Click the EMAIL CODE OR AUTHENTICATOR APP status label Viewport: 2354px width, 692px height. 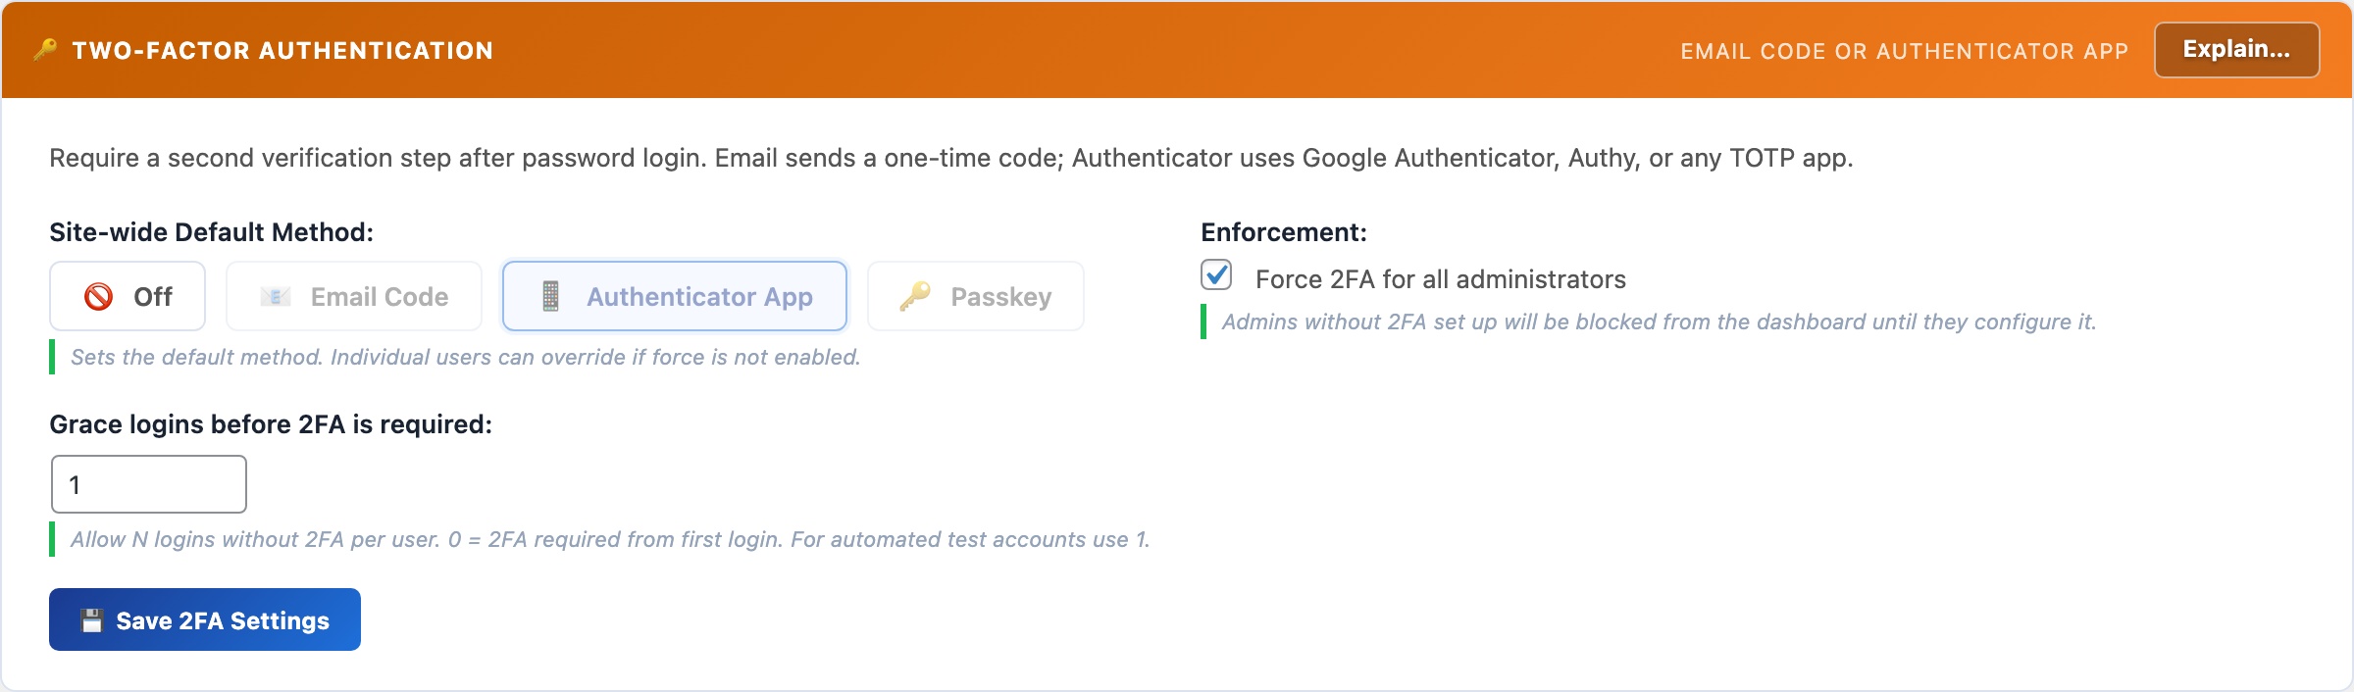(x=1905, y=51)
